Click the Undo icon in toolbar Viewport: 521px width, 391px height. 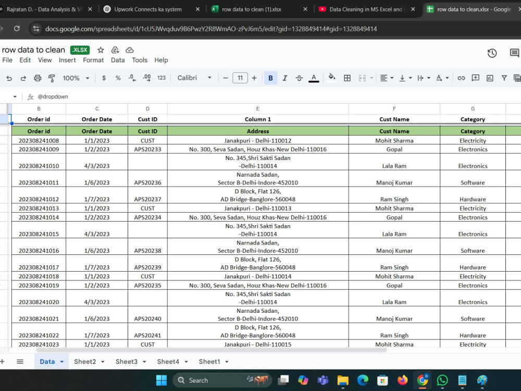point(9,78)
